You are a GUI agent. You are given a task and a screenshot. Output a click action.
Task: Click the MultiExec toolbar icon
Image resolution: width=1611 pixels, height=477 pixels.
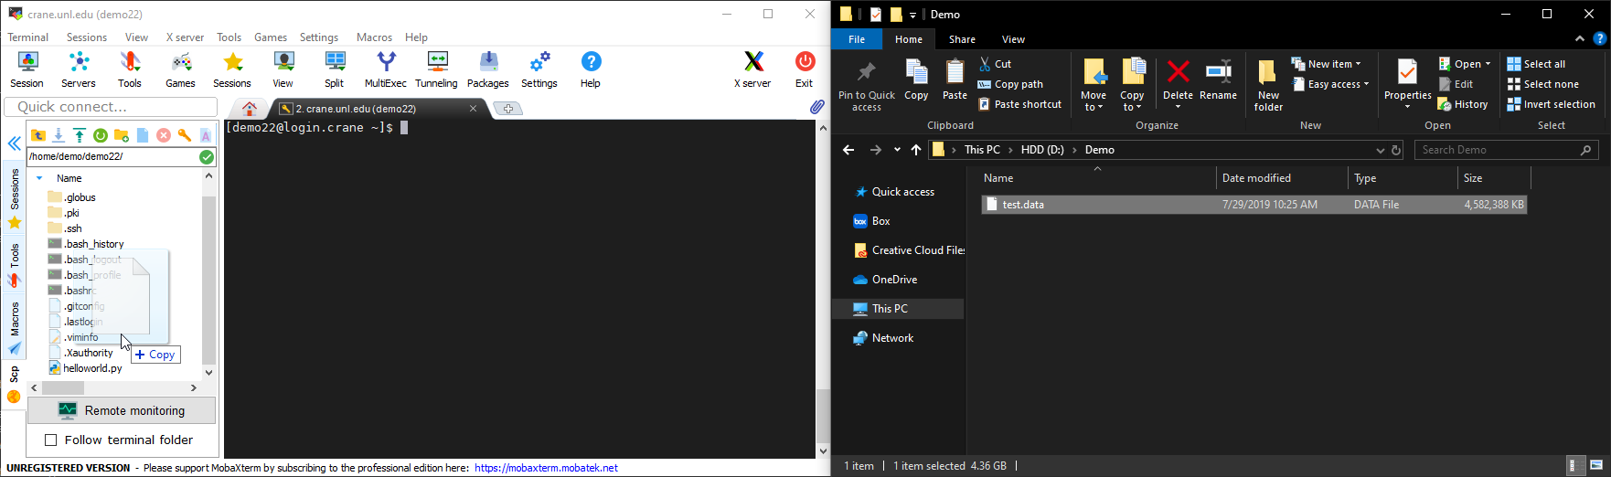386,69
